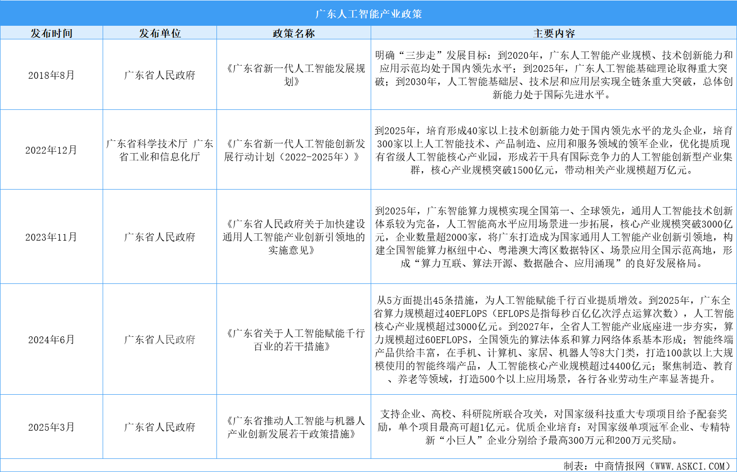Select the 发布单位 column header
This screenshot has height=472, width=737.
160,33
